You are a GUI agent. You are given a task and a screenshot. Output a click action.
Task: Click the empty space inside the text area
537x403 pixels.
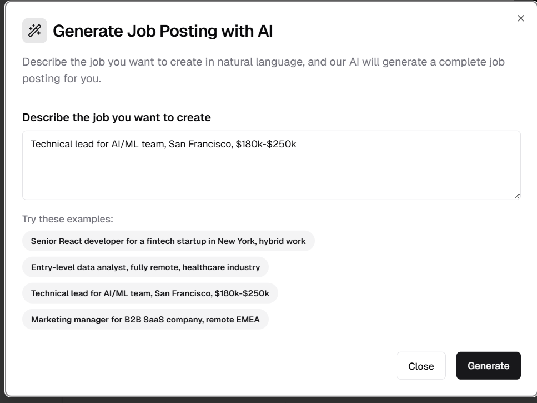271,178
